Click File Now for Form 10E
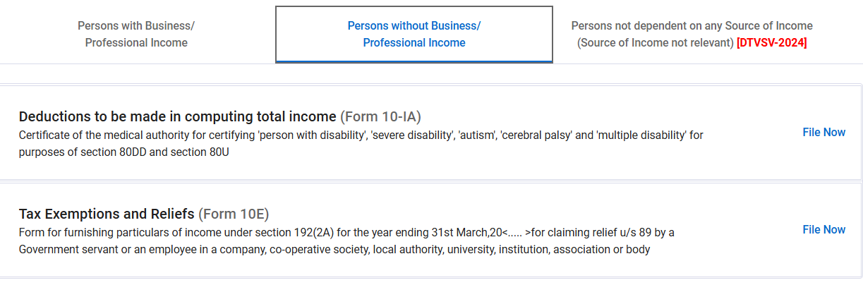This screenshot has height=297, width=863. pyautogui.click(x=823, y=229)
